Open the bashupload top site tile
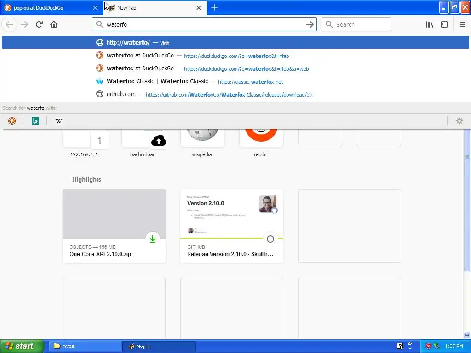Viewport: 471px width, 353px height. point(143,144)
